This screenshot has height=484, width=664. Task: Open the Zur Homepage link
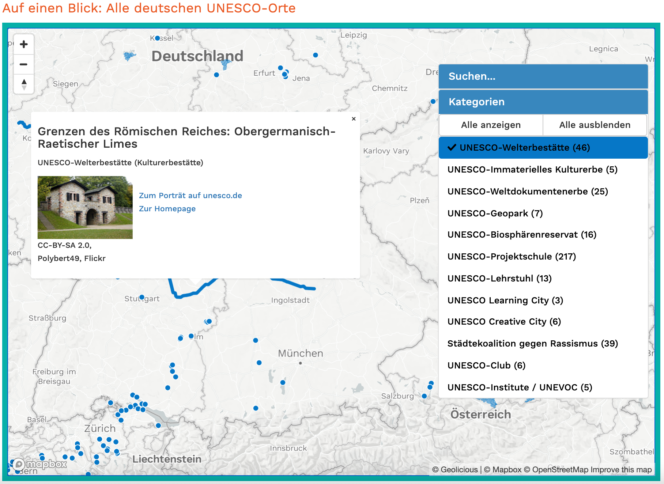(167, 209)
